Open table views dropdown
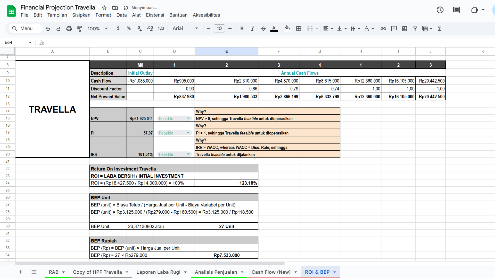This screenshot has height=278, width=495. coord(427,29)
